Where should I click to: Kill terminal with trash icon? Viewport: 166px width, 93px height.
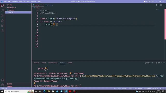point(159,63)
